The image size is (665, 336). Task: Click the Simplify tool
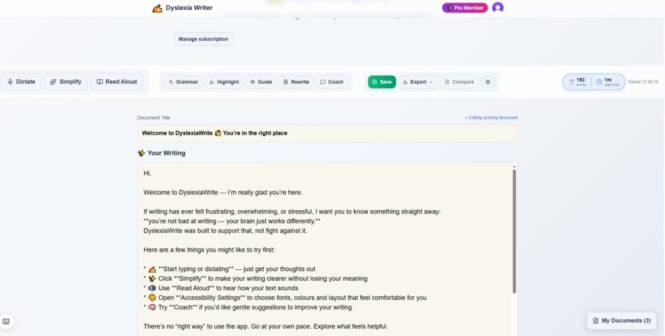point(66,82)
